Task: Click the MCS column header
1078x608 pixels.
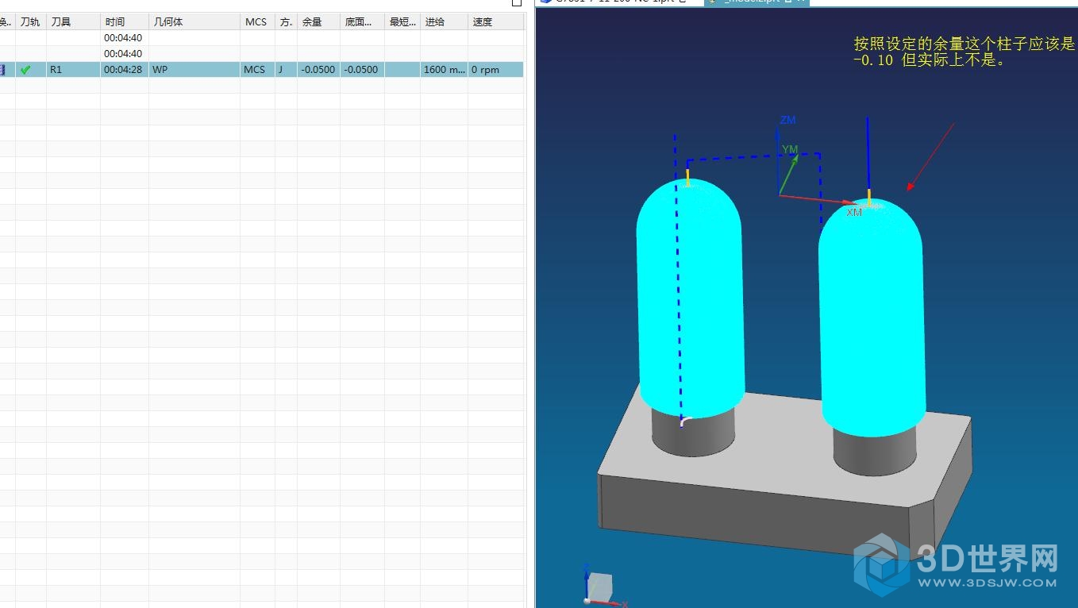Action: click(257, 22)
